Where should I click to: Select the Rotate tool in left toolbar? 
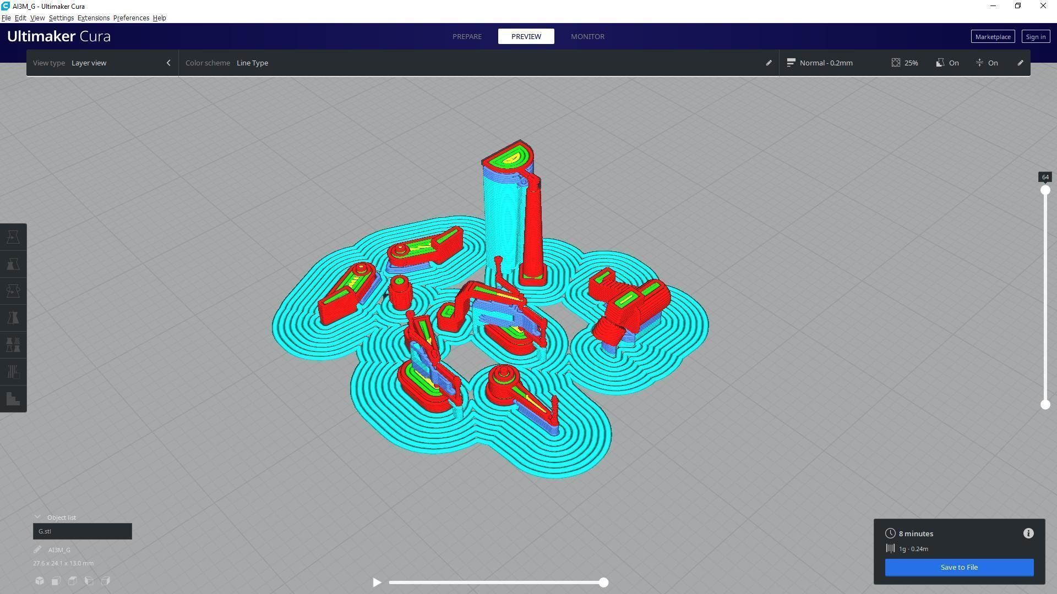[x=13, y=291]
